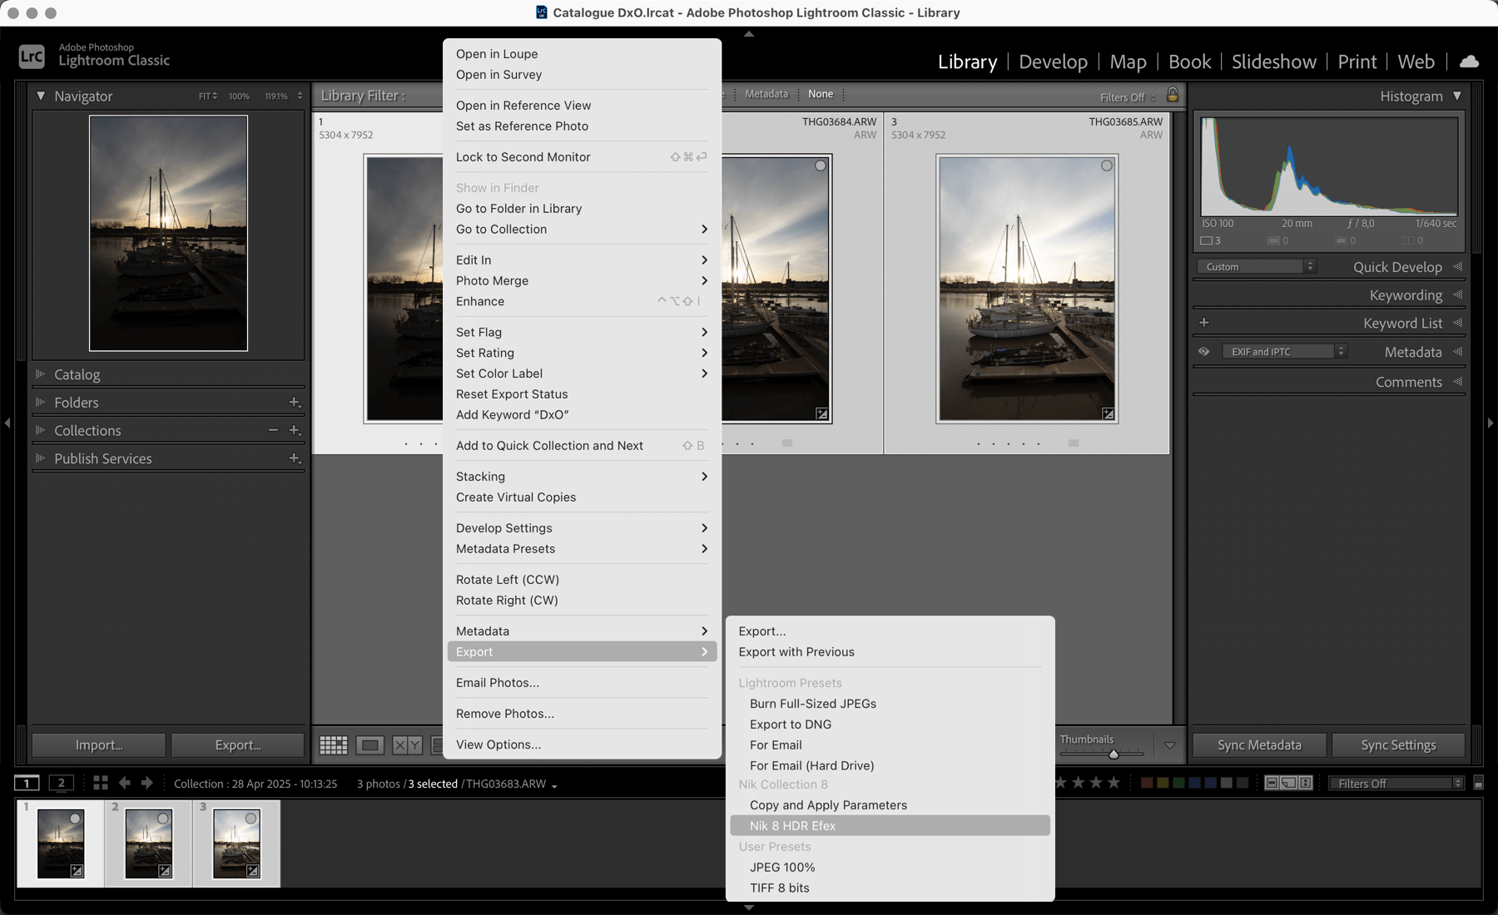
Task: Open Photo Merge submenu
Action: (x=582, y=280)
